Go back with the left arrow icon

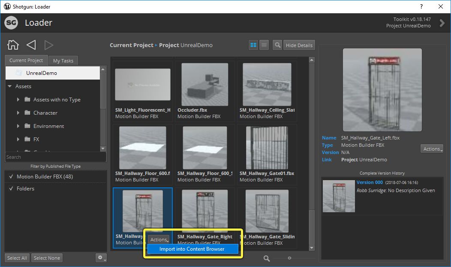[x=31, y=45]
